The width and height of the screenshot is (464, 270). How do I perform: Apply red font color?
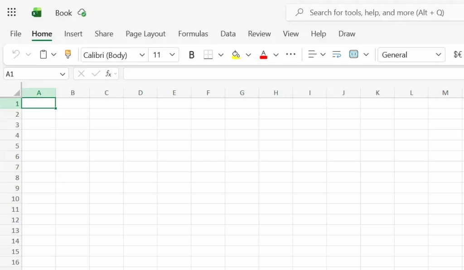[x=263, y=55]
